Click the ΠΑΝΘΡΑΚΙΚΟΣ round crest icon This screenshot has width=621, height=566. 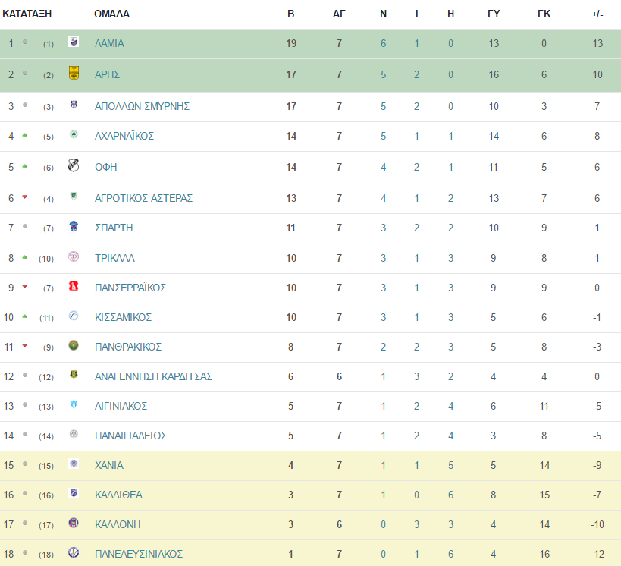tap(74, 345)
